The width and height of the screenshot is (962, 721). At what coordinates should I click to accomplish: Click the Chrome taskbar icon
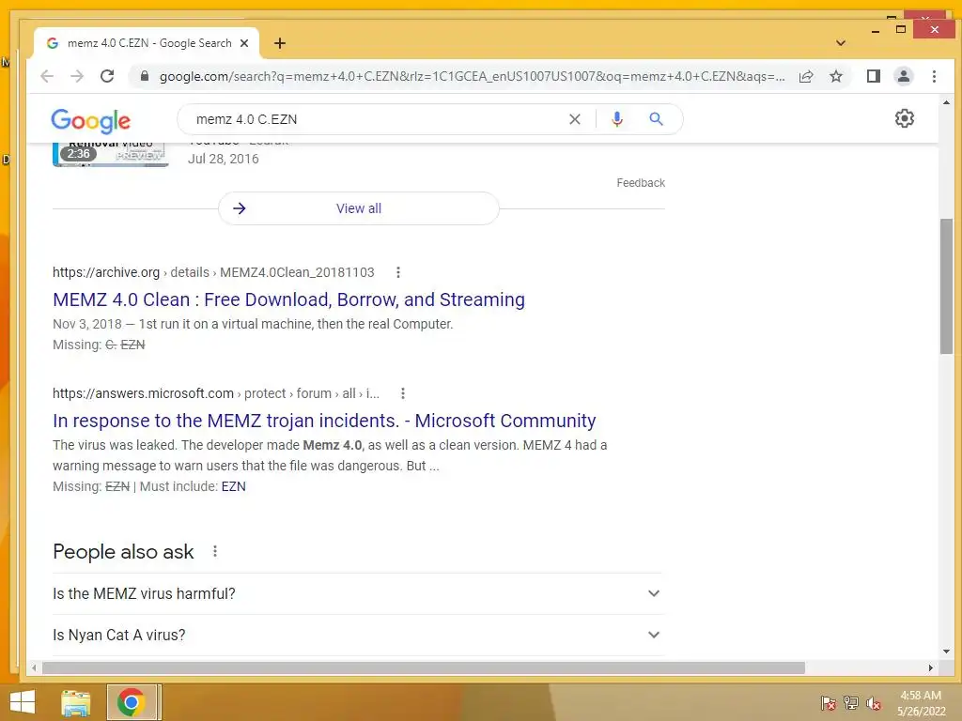pyautogui.click(x=132, y=702)
